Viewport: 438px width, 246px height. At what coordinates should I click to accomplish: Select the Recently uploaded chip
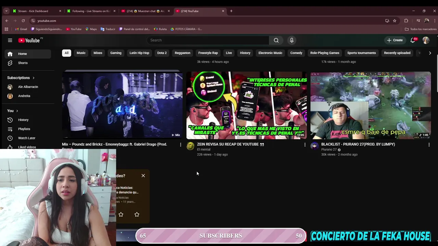pos(397,53)
